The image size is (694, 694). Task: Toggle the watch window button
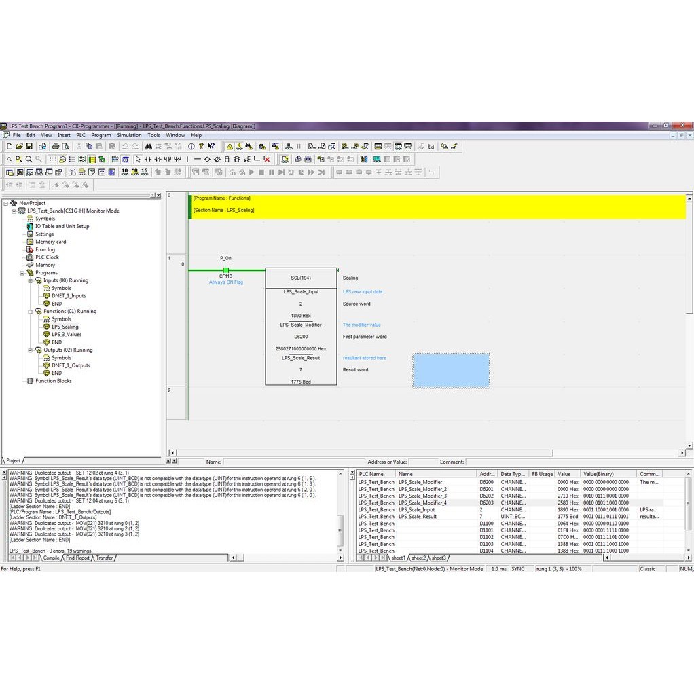coord(30,172)
